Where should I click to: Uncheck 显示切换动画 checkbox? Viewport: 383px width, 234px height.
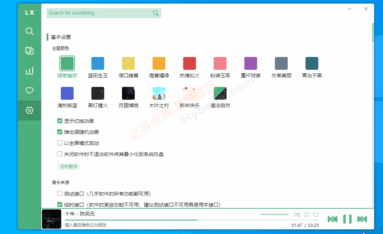[x=60, y=121]
